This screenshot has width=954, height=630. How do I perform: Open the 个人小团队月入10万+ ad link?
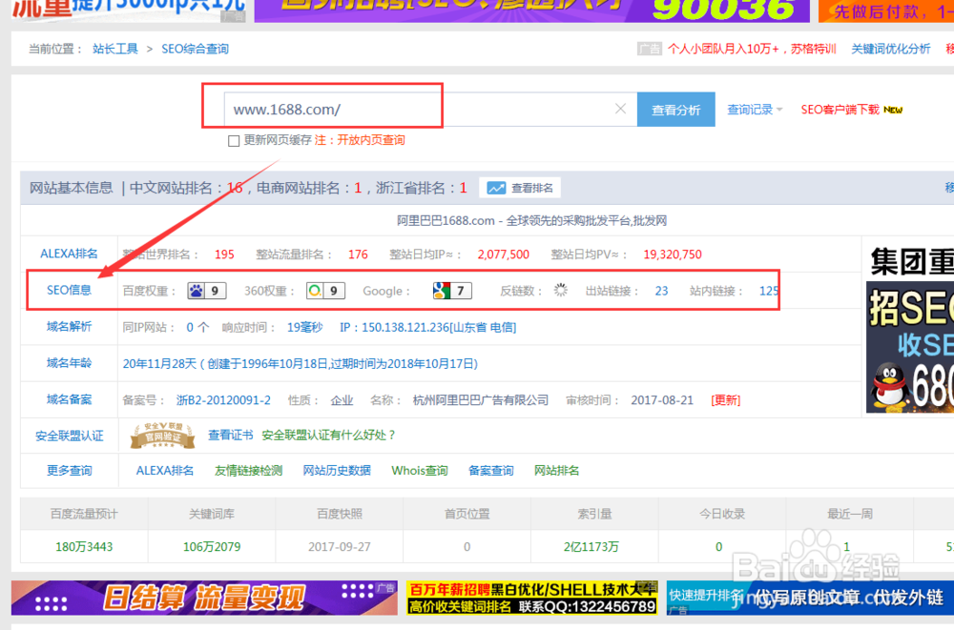click(x=752, y=49)
